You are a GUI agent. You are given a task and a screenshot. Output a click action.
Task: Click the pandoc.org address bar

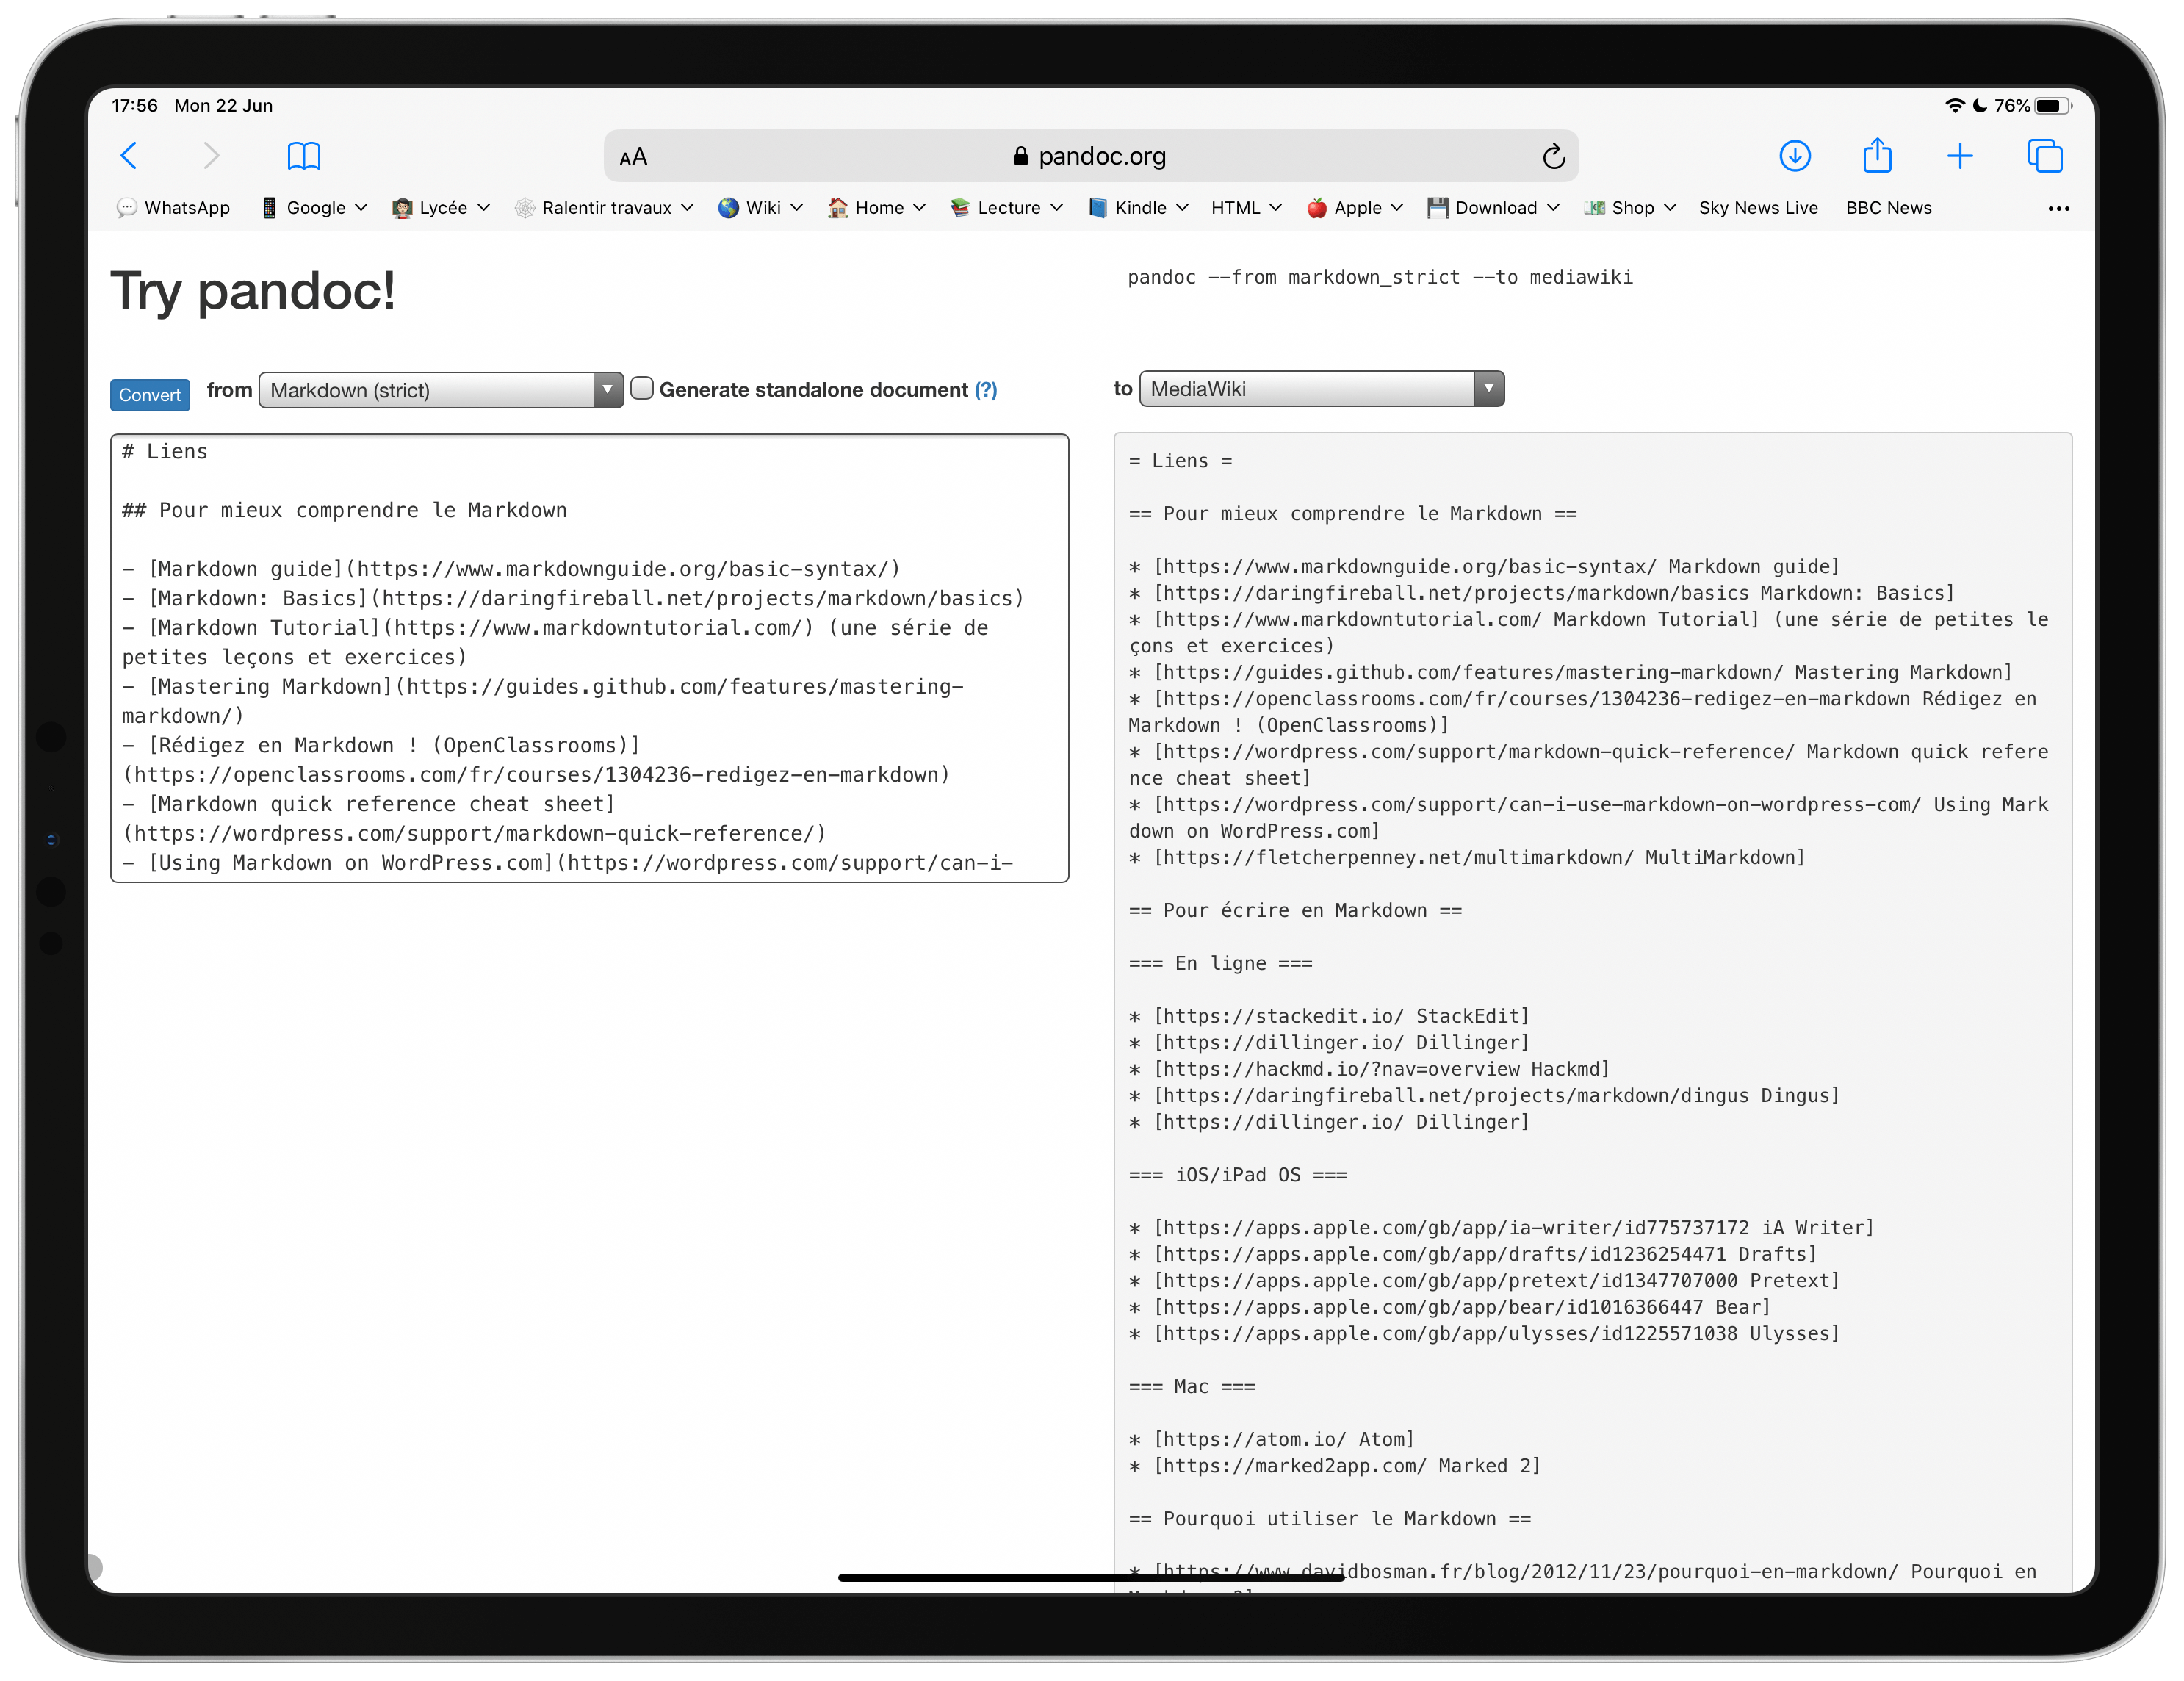[1091, 156]
